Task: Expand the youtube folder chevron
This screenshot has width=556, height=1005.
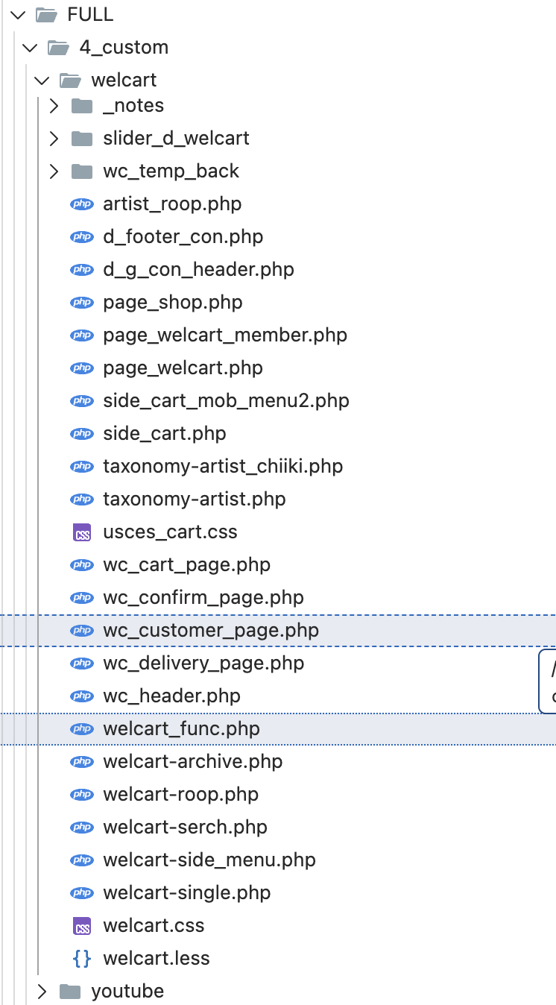Action: coord(42,991)
